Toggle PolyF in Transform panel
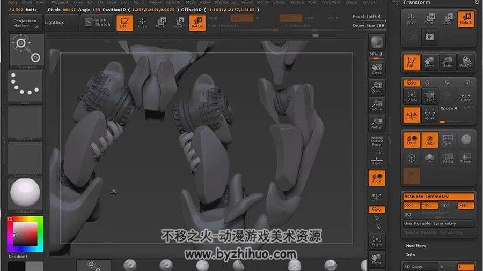The height and width of the screenshot is (271, 483). tap(448, 140)
